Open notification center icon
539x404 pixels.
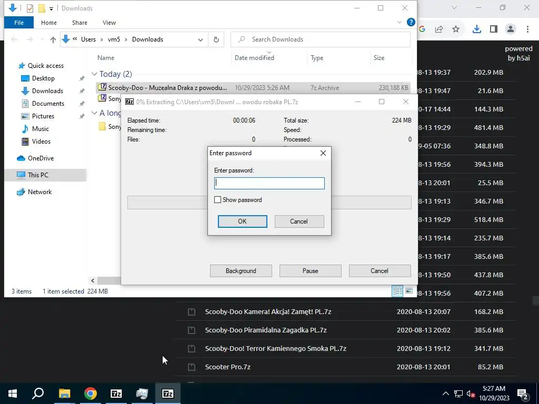pyautogui.click(x=523, y=394)
